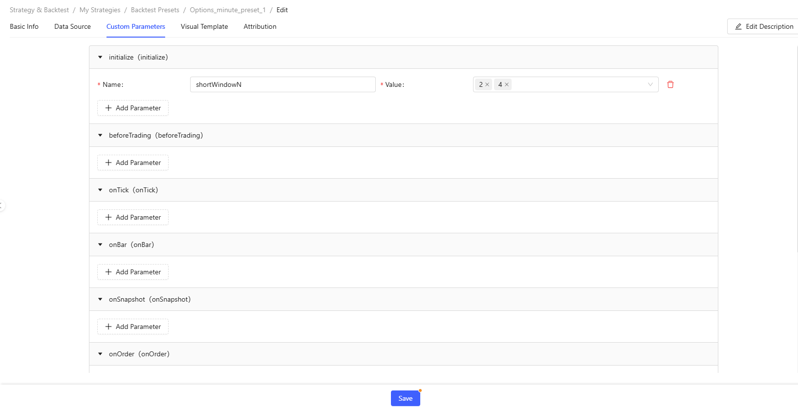The height and width of the screenshot is (409, 798).
Task: Collapse the initialize section
Action: (x=100, y=58)
